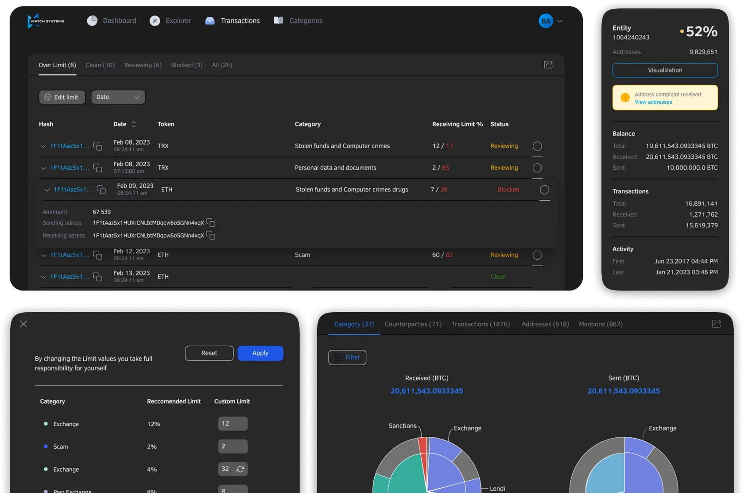This screenshot has height=493, width=744.
Task: Select radio for the Blocked ETH row
Action: (x=545, y=190)
